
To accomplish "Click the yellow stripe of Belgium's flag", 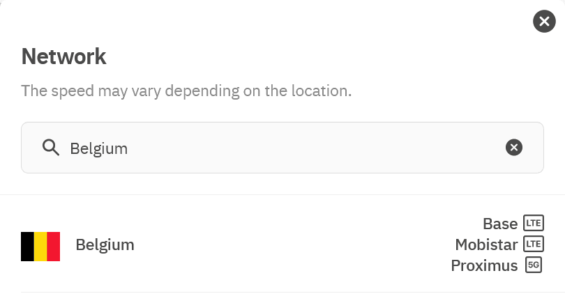I will tap(40, 247).
